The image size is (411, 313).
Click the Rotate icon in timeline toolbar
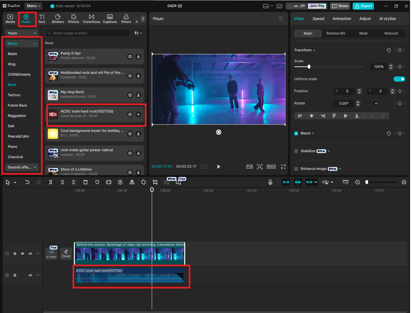[144, 182]
